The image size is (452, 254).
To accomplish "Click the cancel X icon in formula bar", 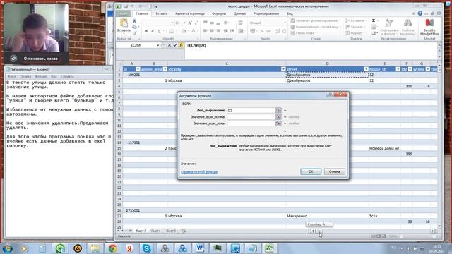I will [169, 45].
